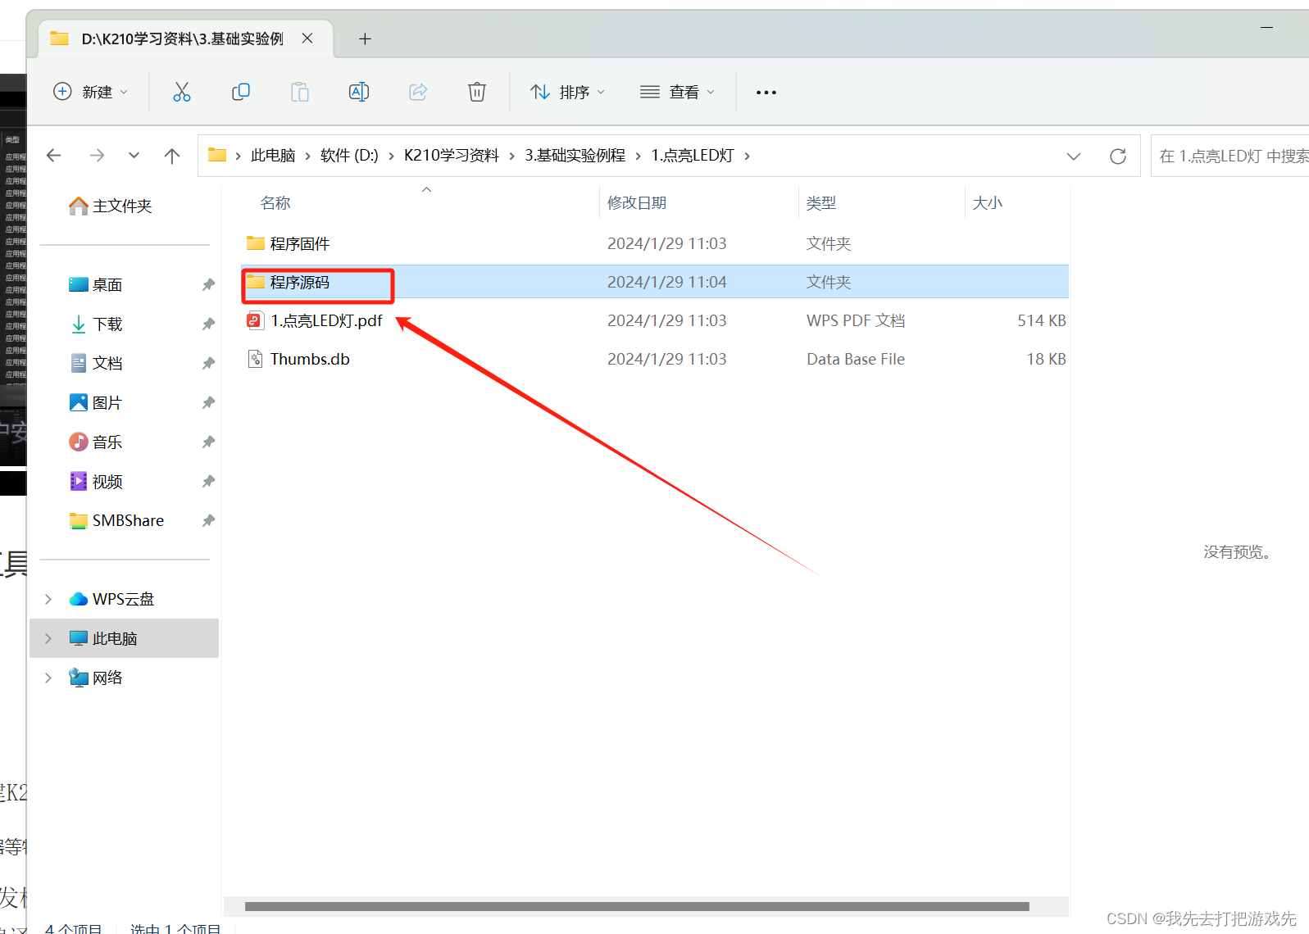
Task: Refresh the current folder view
Action: pyautogui.click(x=1118, y=156)
